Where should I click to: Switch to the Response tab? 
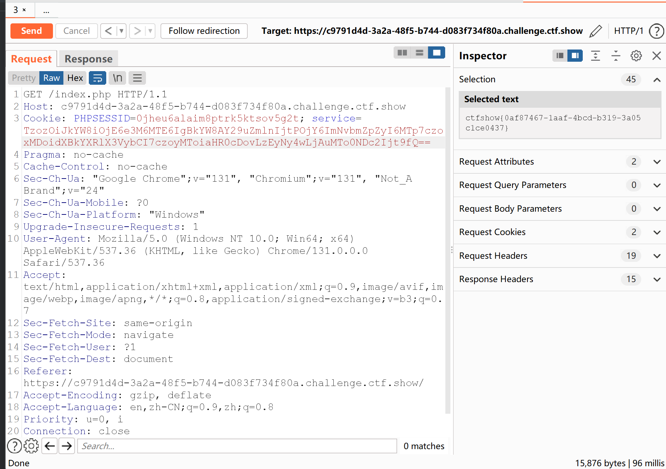88,59
